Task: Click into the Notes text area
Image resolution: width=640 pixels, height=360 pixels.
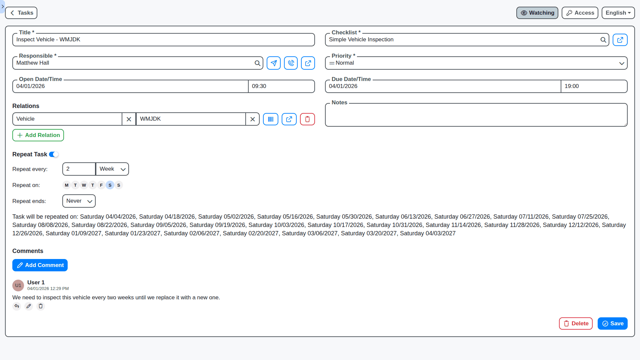Action: click(x=476, y=116)
